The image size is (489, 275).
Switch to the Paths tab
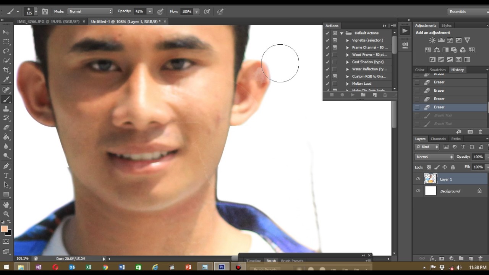[456, 139]
